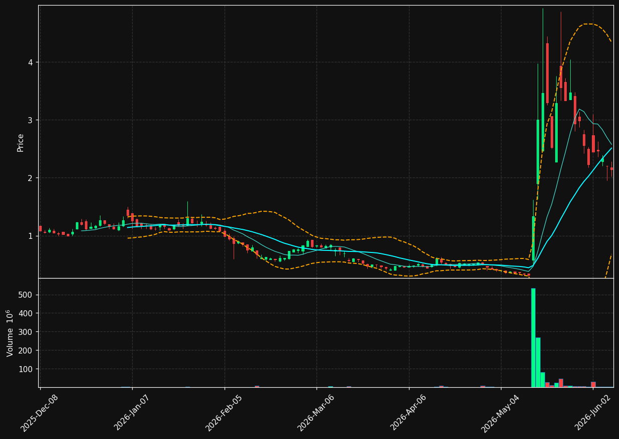This screenshot has width=619, height=439.
Task: Click the tallest green volume bar
Action: click(x=533, y=337)
